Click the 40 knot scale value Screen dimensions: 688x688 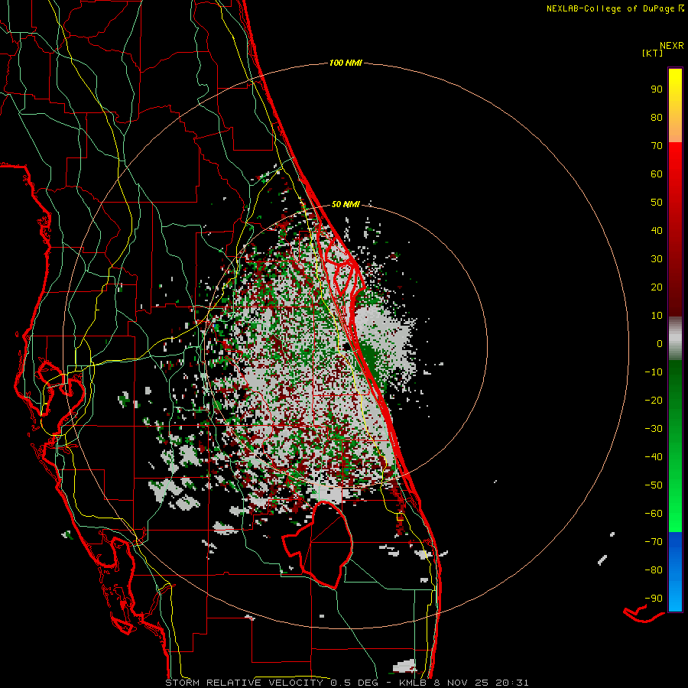657,231
